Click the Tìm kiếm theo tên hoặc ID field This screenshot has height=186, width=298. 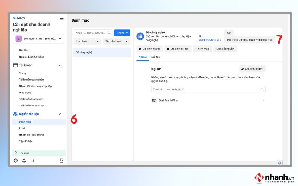208,89
